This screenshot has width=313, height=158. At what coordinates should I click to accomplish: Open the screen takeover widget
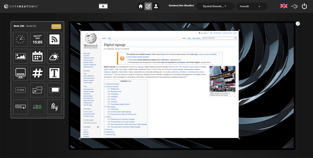[37, 90]
